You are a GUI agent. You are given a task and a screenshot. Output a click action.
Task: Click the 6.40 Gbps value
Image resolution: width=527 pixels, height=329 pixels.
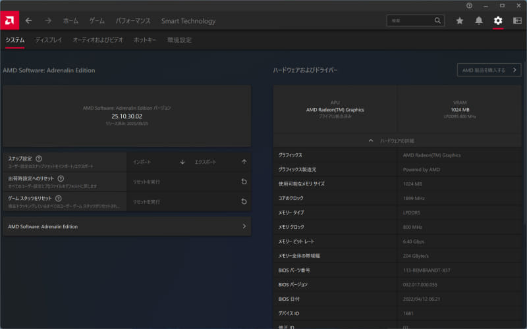(414, 241)
